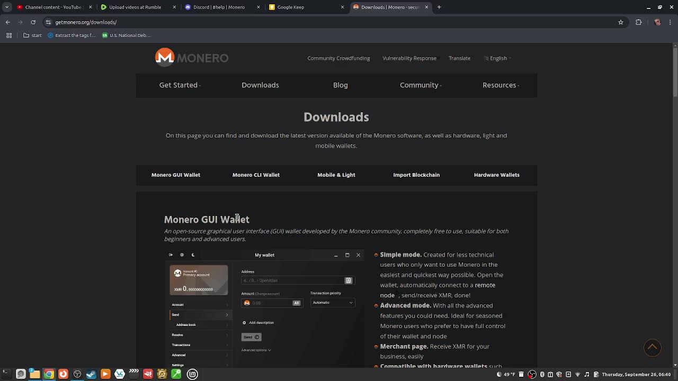Viewport: 678px width, 381px height.
Task: Open the Blog nav menu item
Action: click(x=341, y=85)
